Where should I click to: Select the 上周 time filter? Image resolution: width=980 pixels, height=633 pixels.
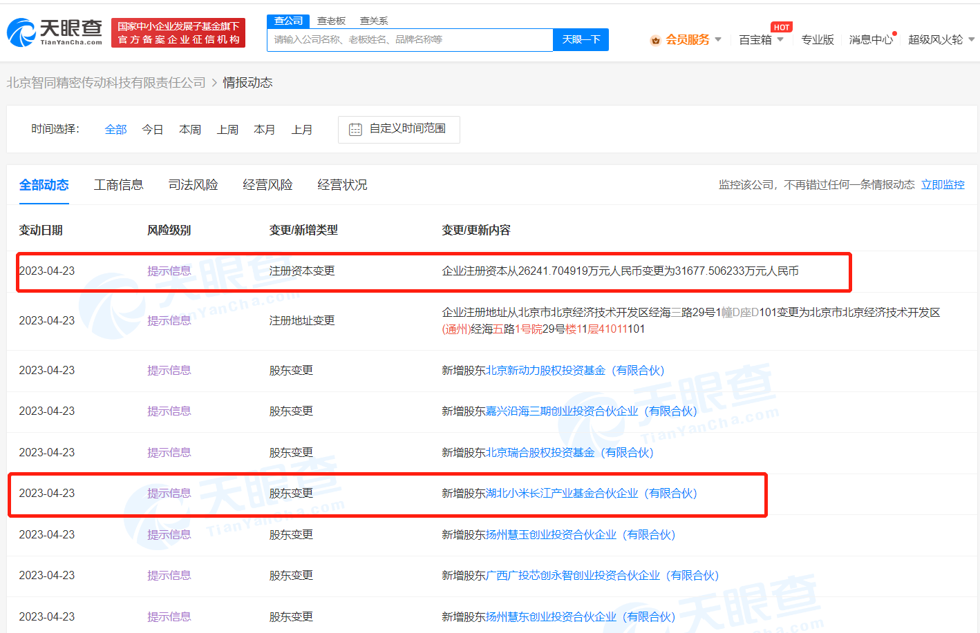pyautogui.click(x=227, y=129)
